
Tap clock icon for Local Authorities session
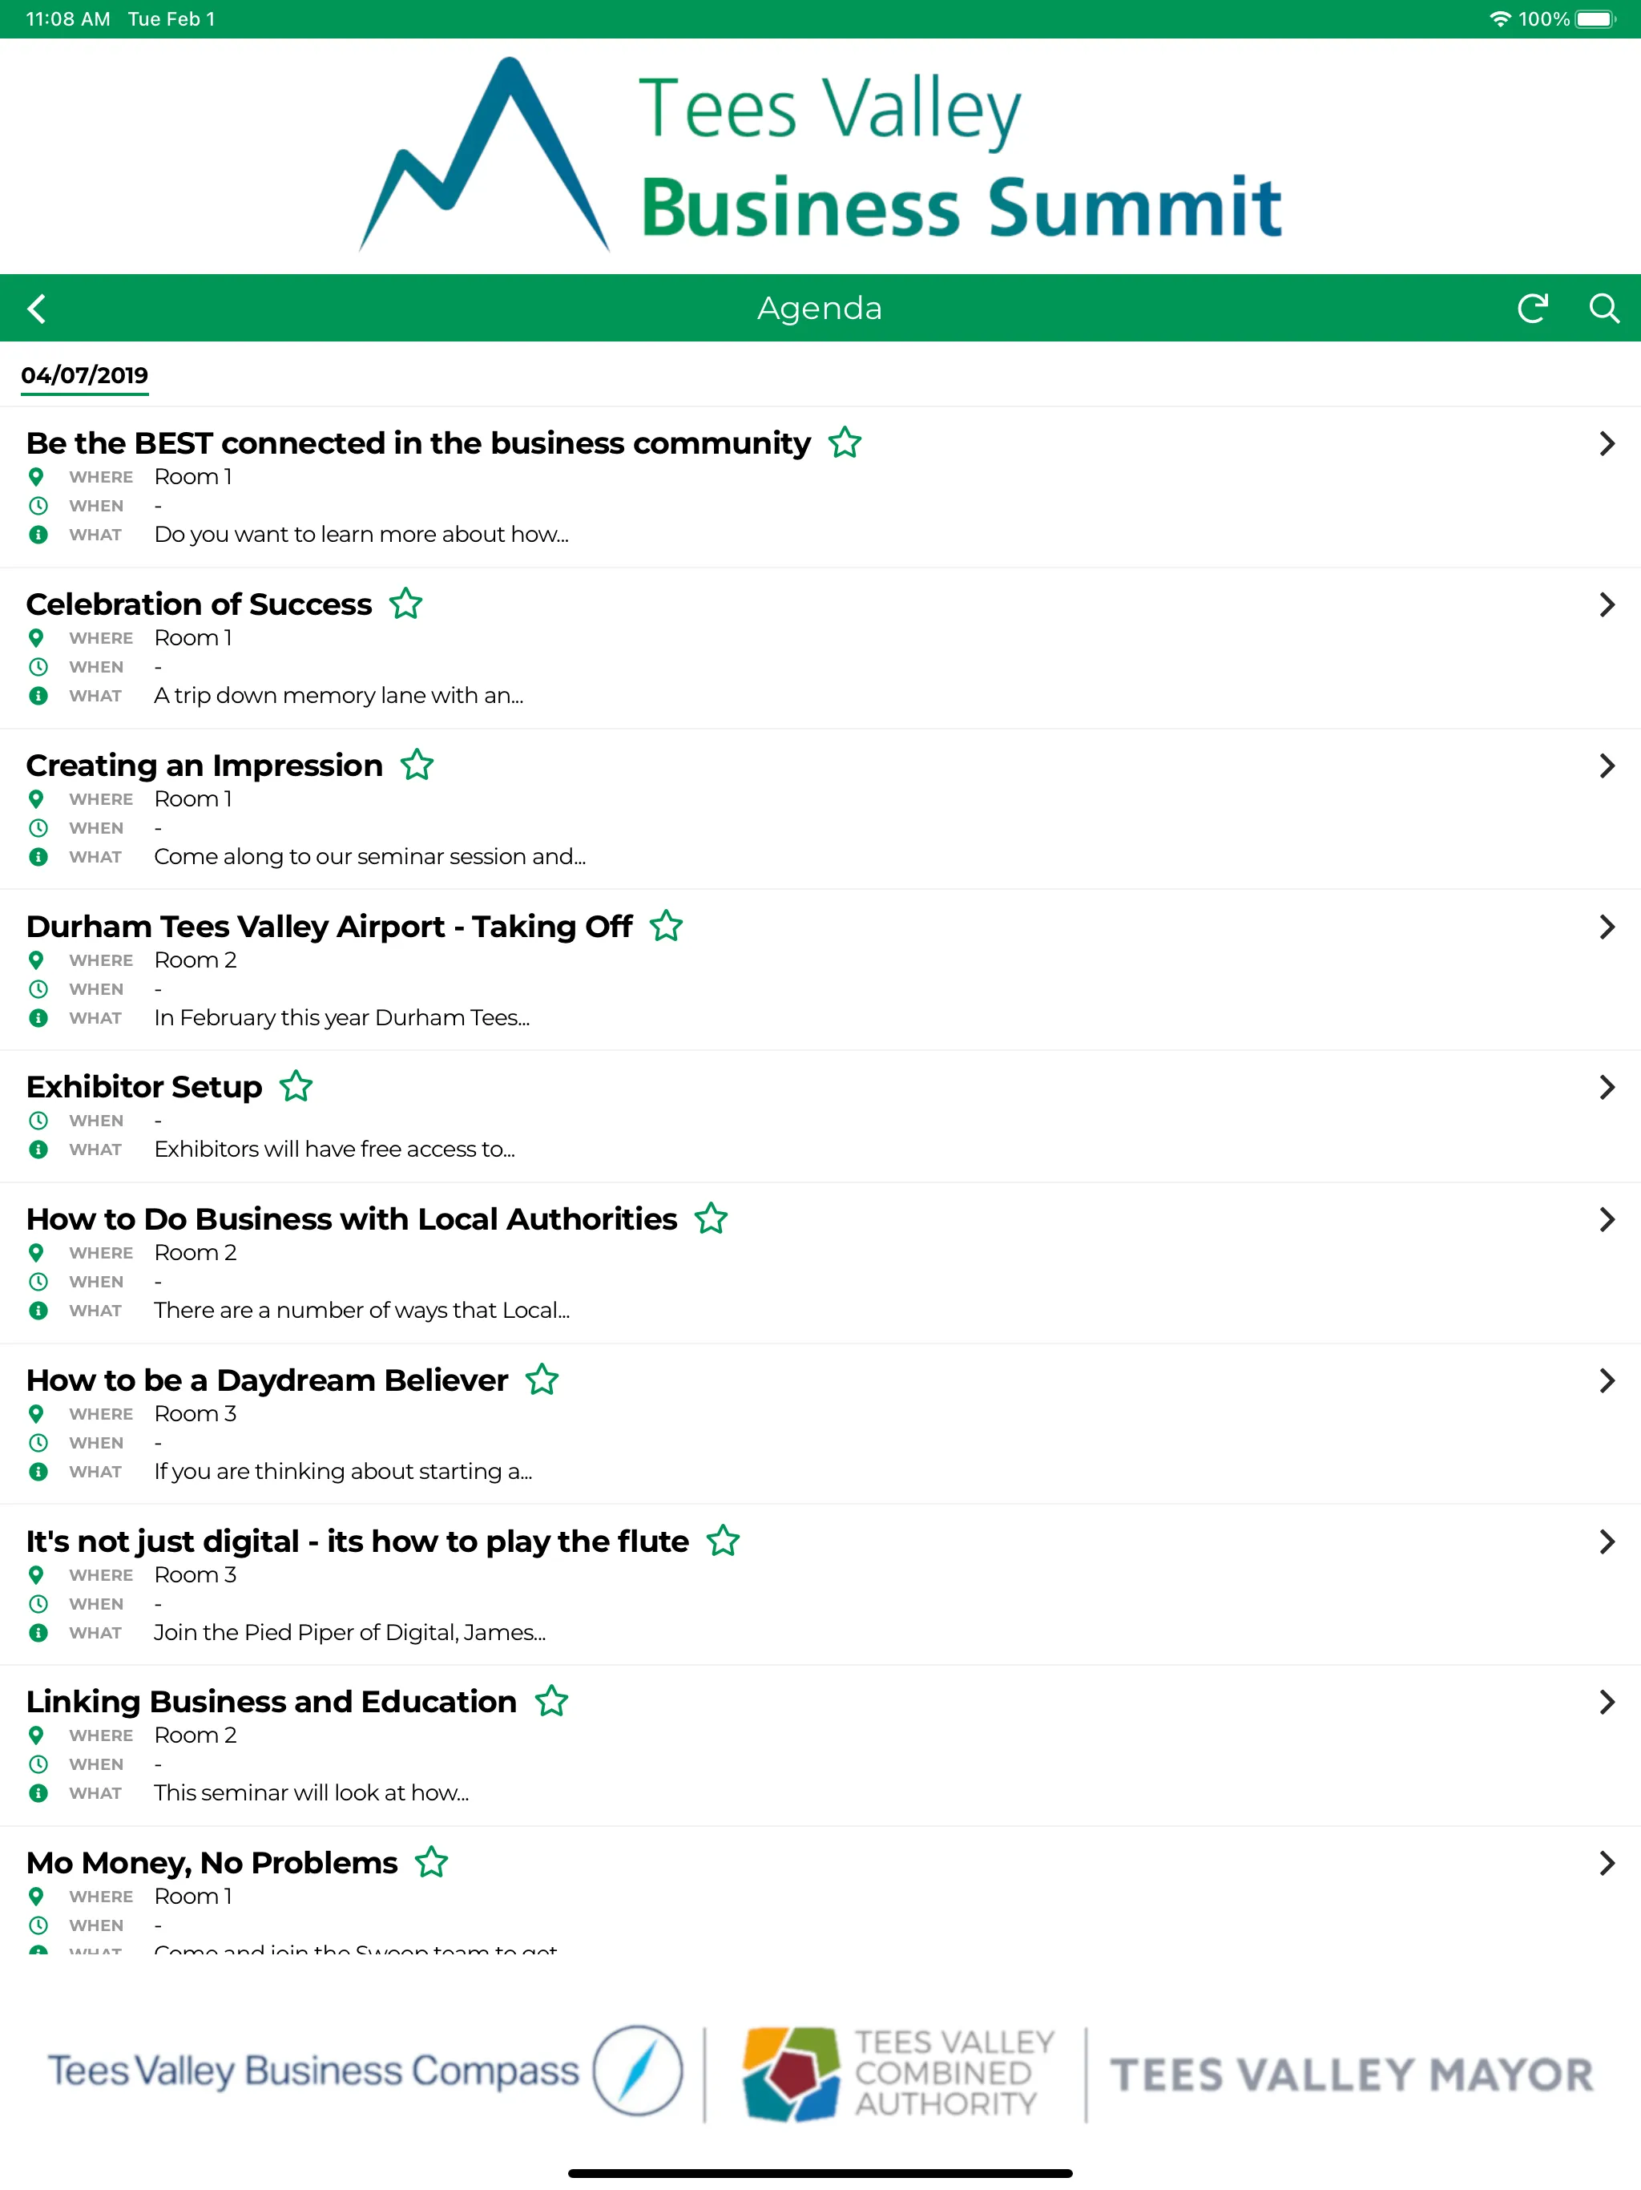click(x=38, y=1281)
